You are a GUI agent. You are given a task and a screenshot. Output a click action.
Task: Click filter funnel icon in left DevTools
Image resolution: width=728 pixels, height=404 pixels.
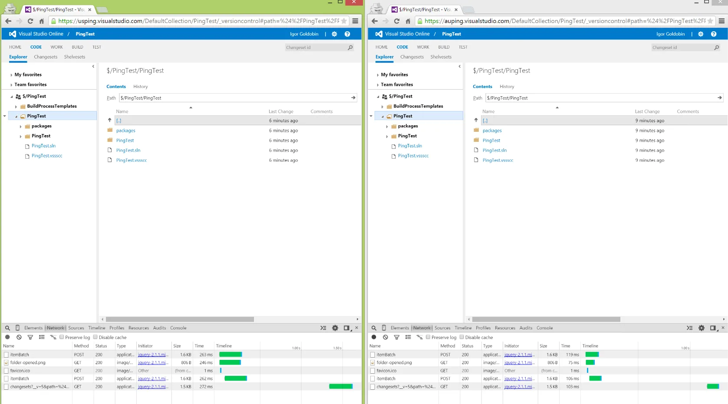point(30,337)
